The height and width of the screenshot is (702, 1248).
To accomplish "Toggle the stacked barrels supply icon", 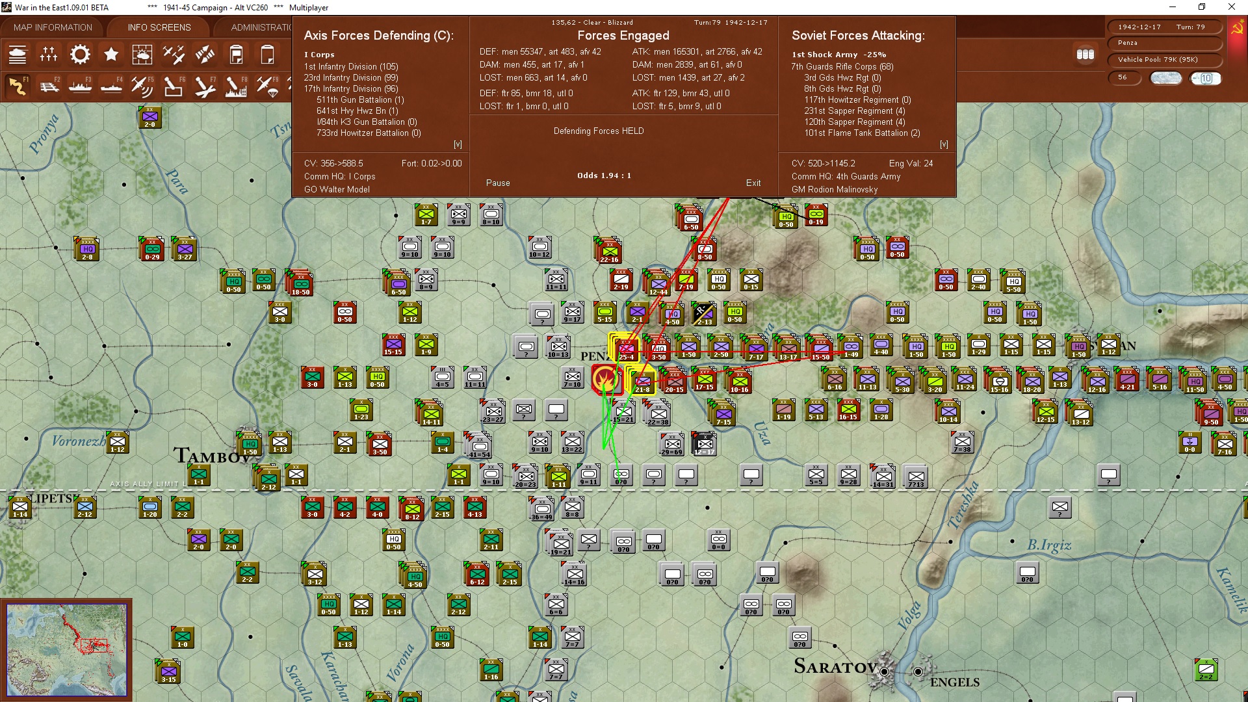I will [1085, 55].
